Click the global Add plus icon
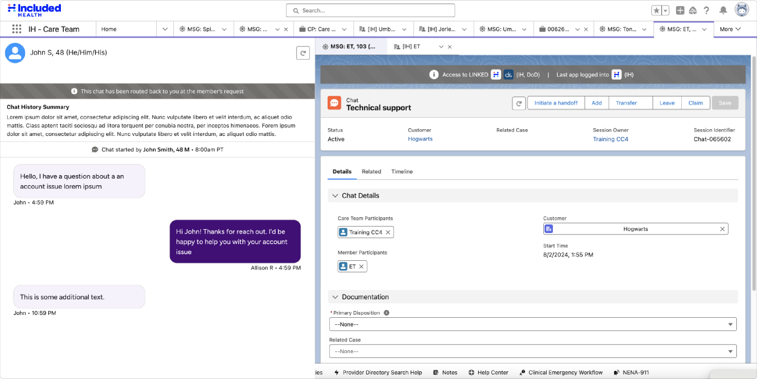The height and width of the screenshot is (379, 757). click(x=680, y=10)
